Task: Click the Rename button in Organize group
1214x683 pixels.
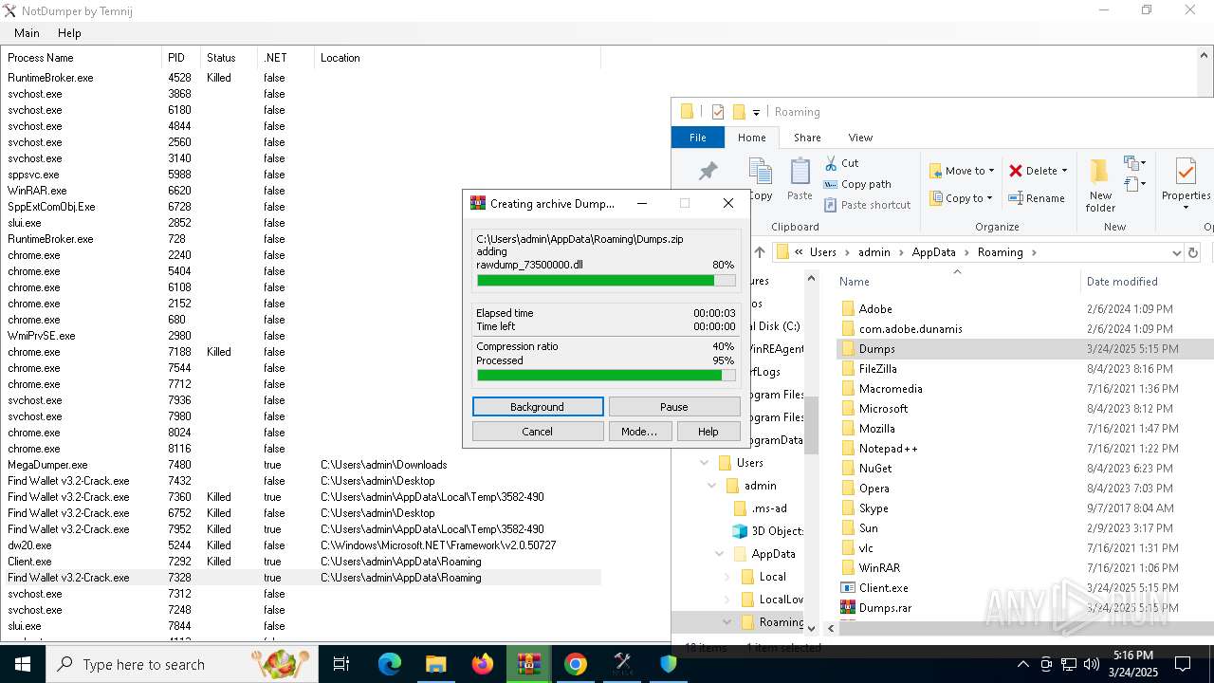Action: pos(1036,198)
